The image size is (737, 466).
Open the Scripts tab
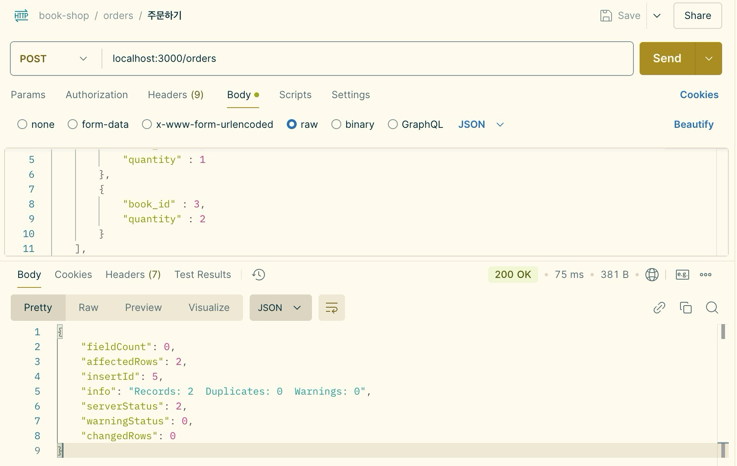295,95
